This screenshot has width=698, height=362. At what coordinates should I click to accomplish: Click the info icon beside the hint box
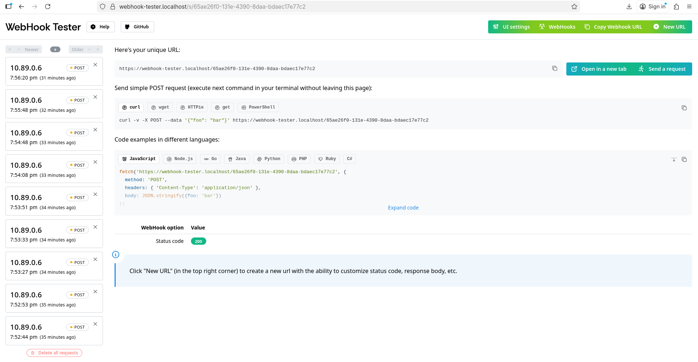point(116,255)
